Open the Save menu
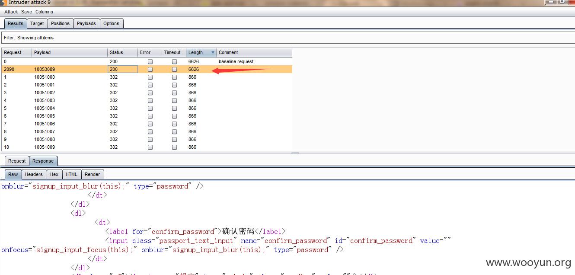 pyautogui.click(x=26, y=12)
